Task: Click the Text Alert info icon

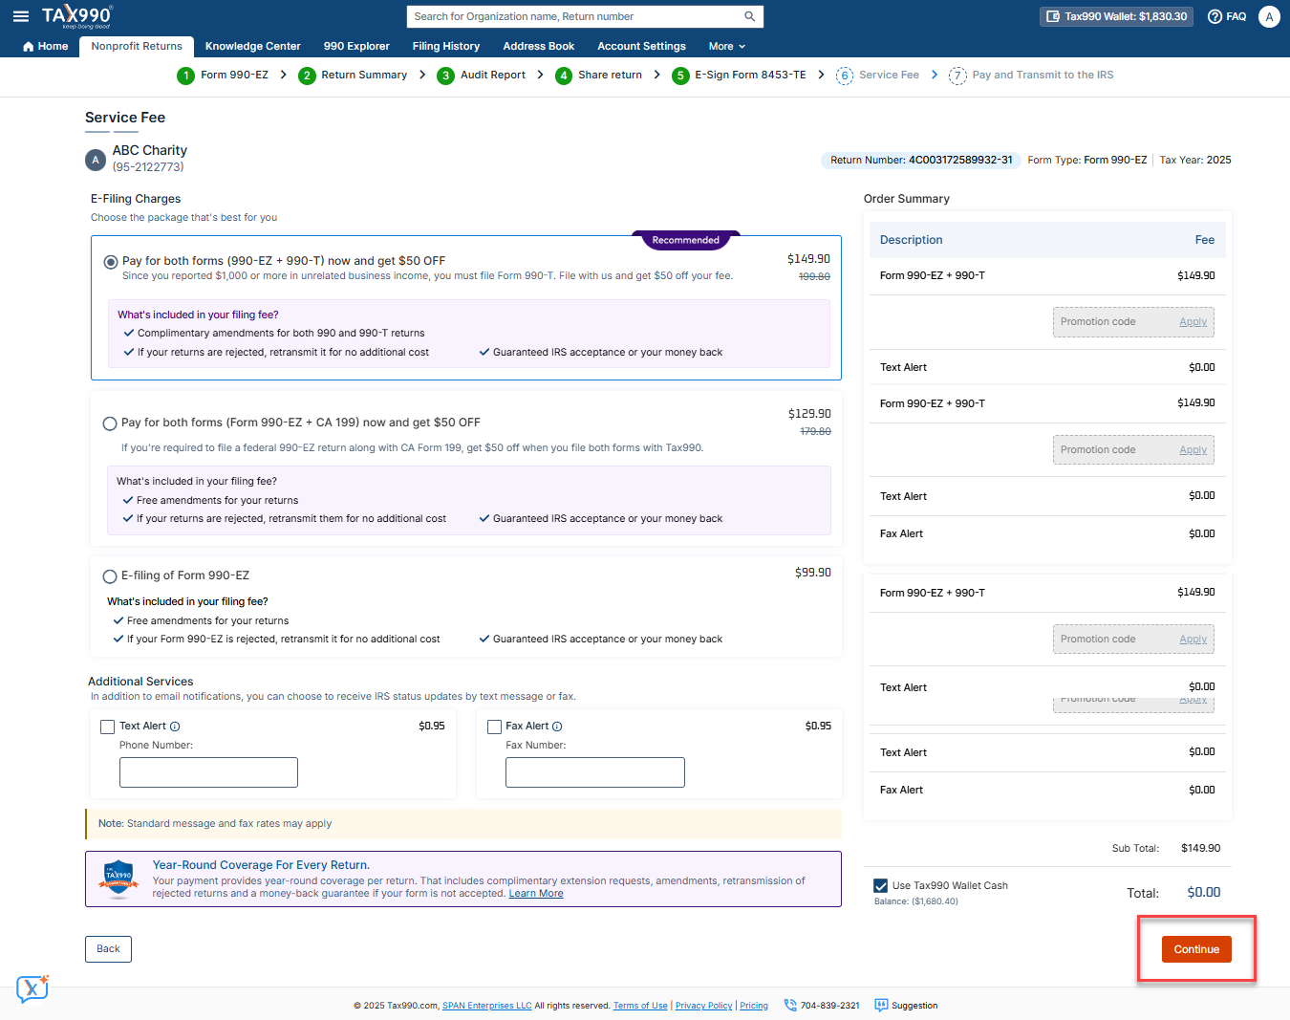Action: click(x=175, y=727)
